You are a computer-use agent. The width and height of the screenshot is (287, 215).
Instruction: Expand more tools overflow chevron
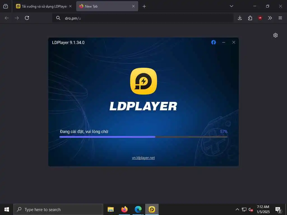(270, 18)
